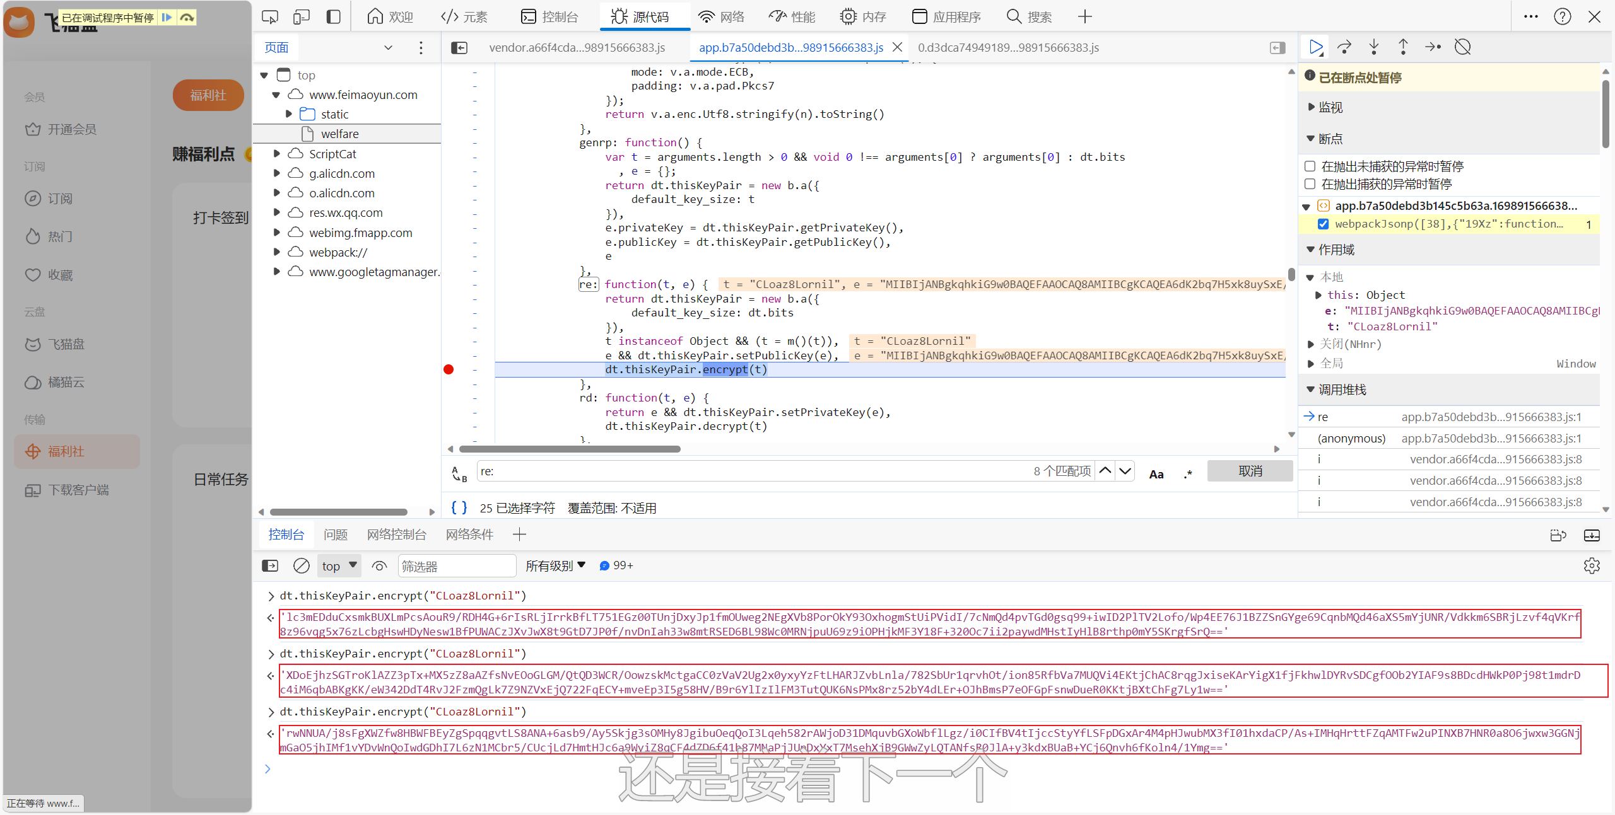Resume script execution in debugger toolbar

tap(1315, 47)
